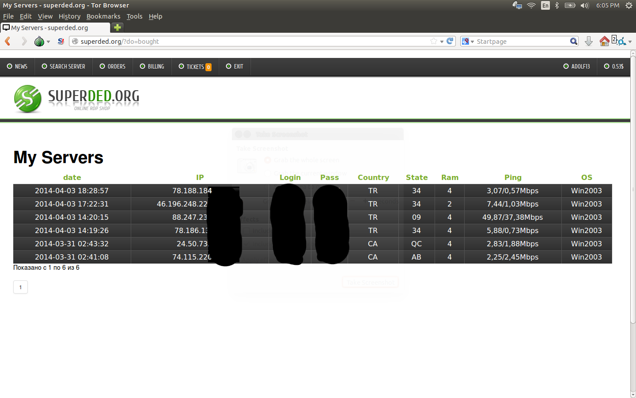
Task: Click the zoom addon icon in toolbar
Action: click(619, 41)
